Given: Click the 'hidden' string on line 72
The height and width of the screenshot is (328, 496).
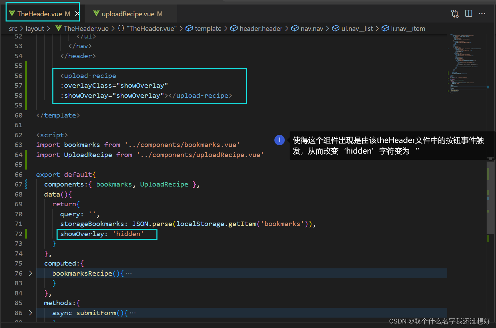Looking at the screenshot, I should (x=128, y=234).
